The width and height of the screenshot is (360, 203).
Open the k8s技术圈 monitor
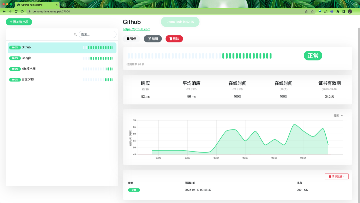(x=62, y=69)
